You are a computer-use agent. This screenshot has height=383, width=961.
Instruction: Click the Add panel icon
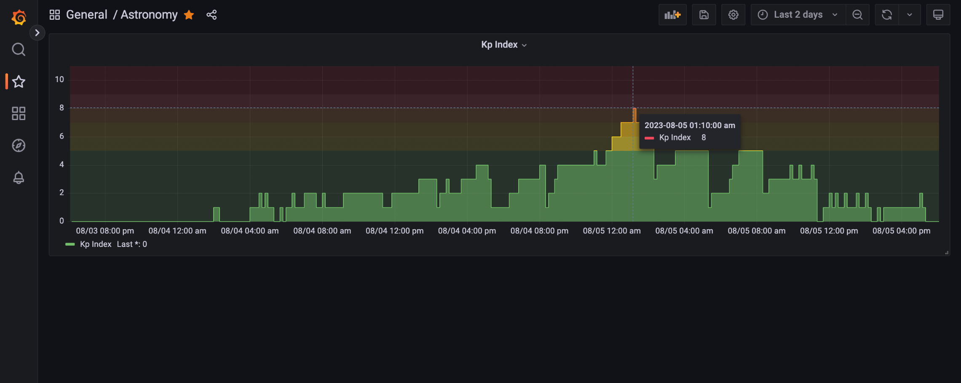click(672, 15)
